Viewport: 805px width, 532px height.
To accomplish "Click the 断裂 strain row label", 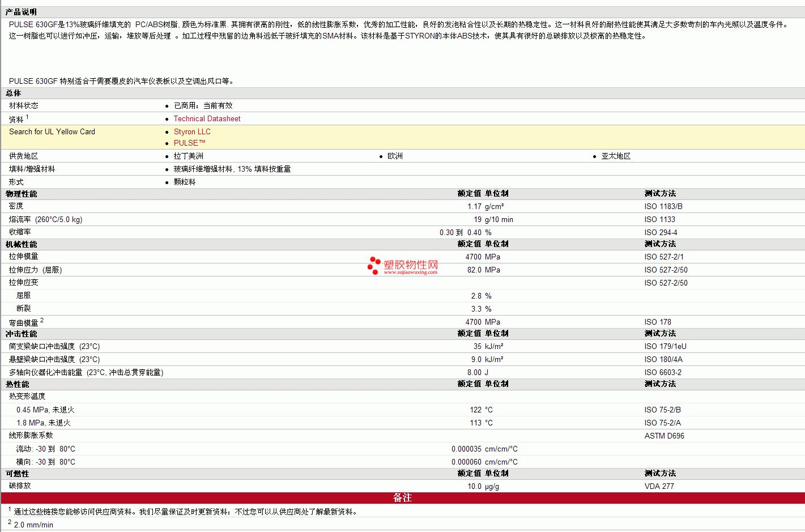I will (24, 309).
